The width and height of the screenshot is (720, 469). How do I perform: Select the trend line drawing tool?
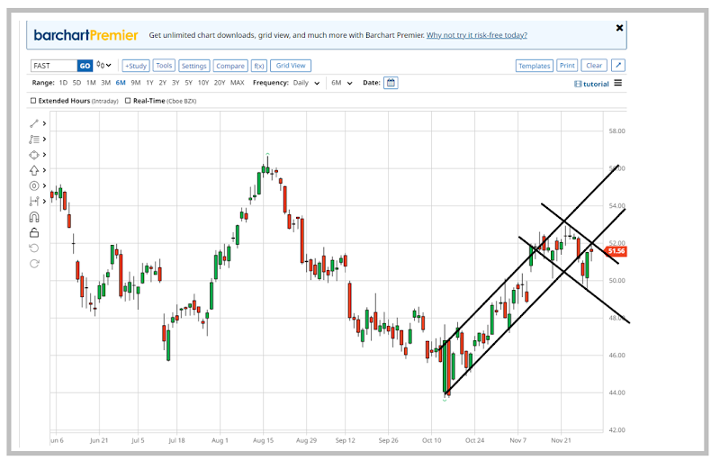point(34,123)
